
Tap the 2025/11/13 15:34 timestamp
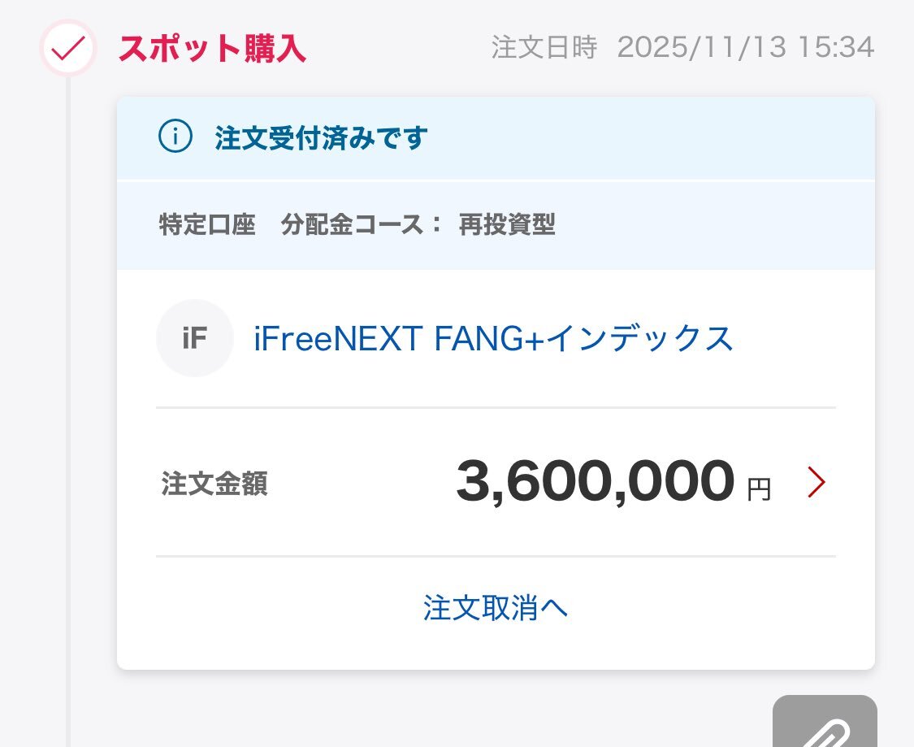point(745,48)
